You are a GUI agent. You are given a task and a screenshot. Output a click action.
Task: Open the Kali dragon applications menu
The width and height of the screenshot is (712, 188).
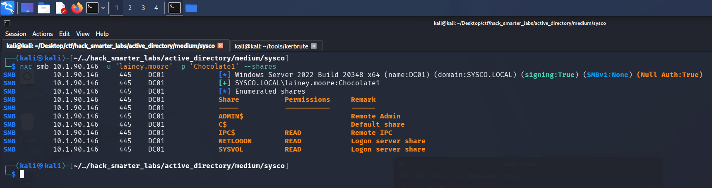(x=7, y=8)
